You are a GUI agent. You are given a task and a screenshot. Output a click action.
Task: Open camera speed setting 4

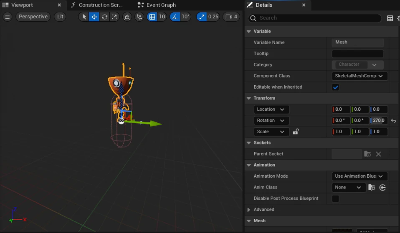pos(231,17)
